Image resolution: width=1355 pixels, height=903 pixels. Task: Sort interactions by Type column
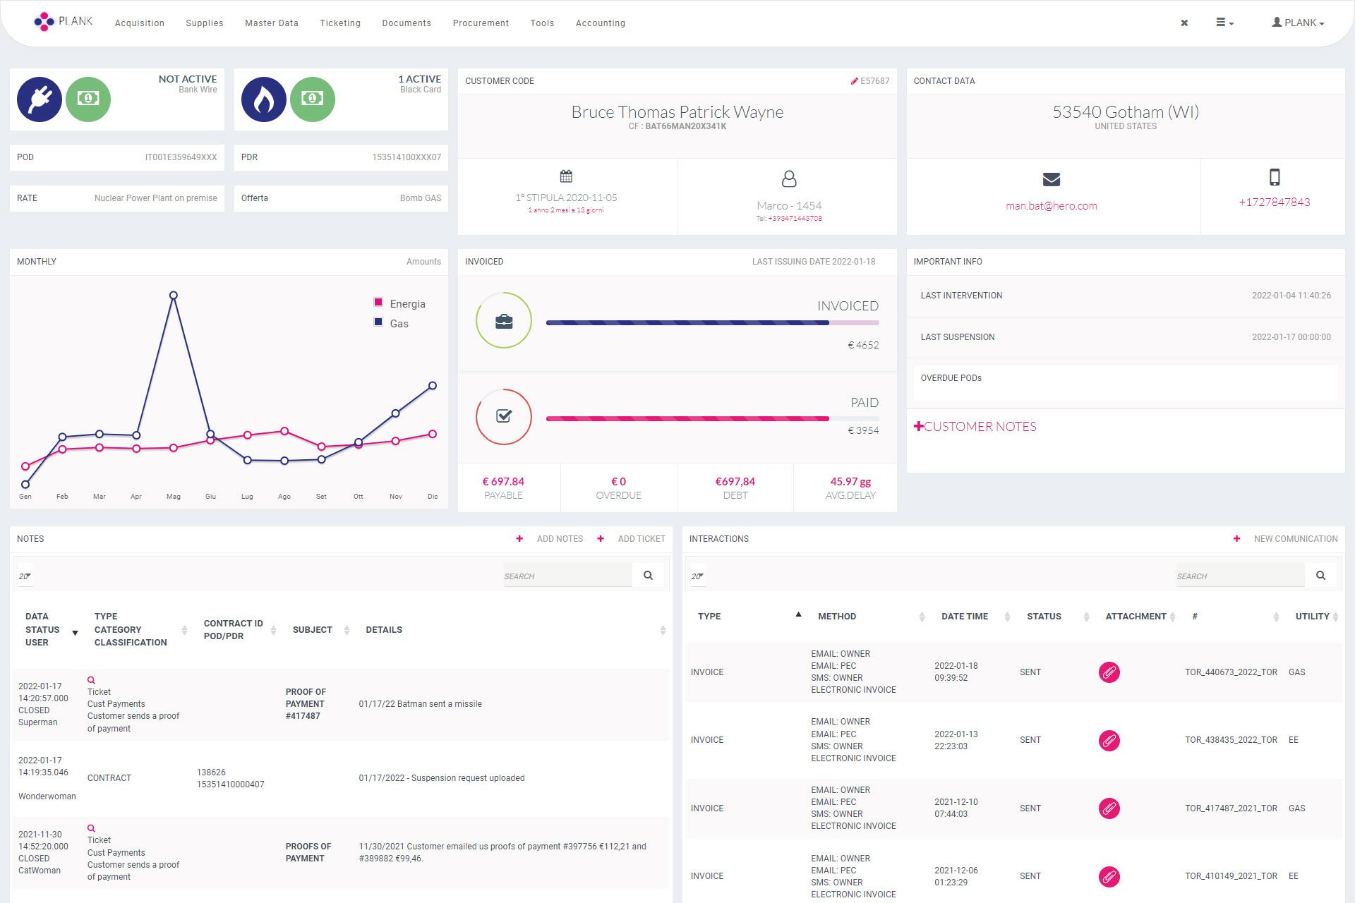[x=749, y=616]
